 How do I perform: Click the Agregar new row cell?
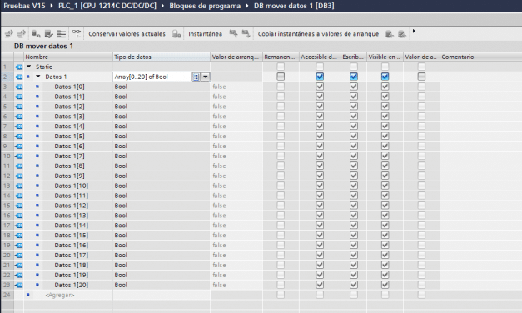(x=60, y=295)
